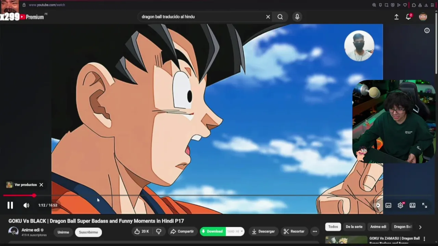Click the browser player/flow arrow icon
This screenshot has width=438, height=246.
[x=399, y=5]
